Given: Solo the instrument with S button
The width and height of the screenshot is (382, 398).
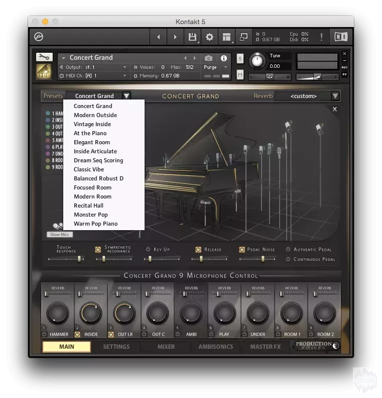Looking at the screenshot, I should [240, 59].
